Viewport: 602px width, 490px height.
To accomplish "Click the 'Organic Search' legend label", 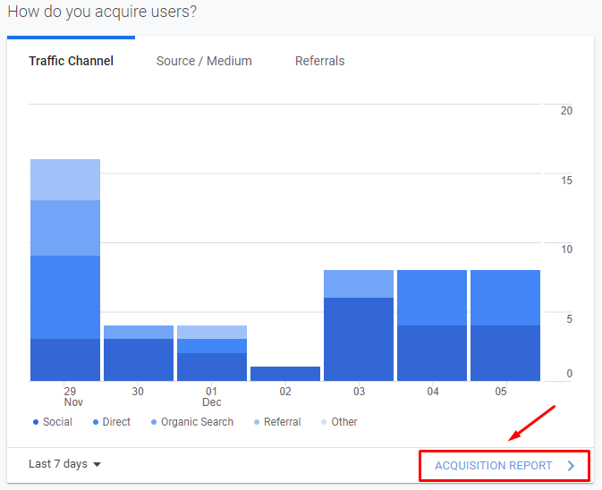I will pos(197,422).
